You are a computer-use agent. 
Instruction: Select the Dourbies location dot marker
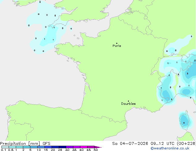coord(128,101)
